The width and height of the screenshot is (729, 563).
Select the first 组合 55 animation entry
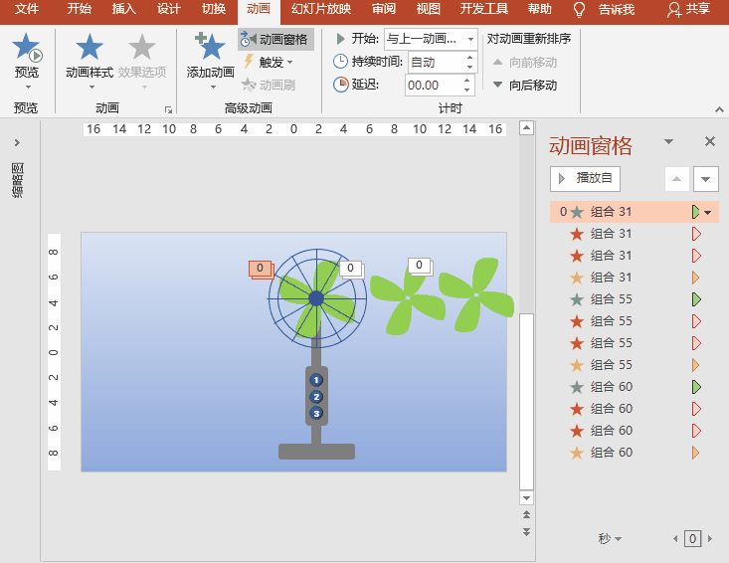pyautogui.click(x=635, y=299)
